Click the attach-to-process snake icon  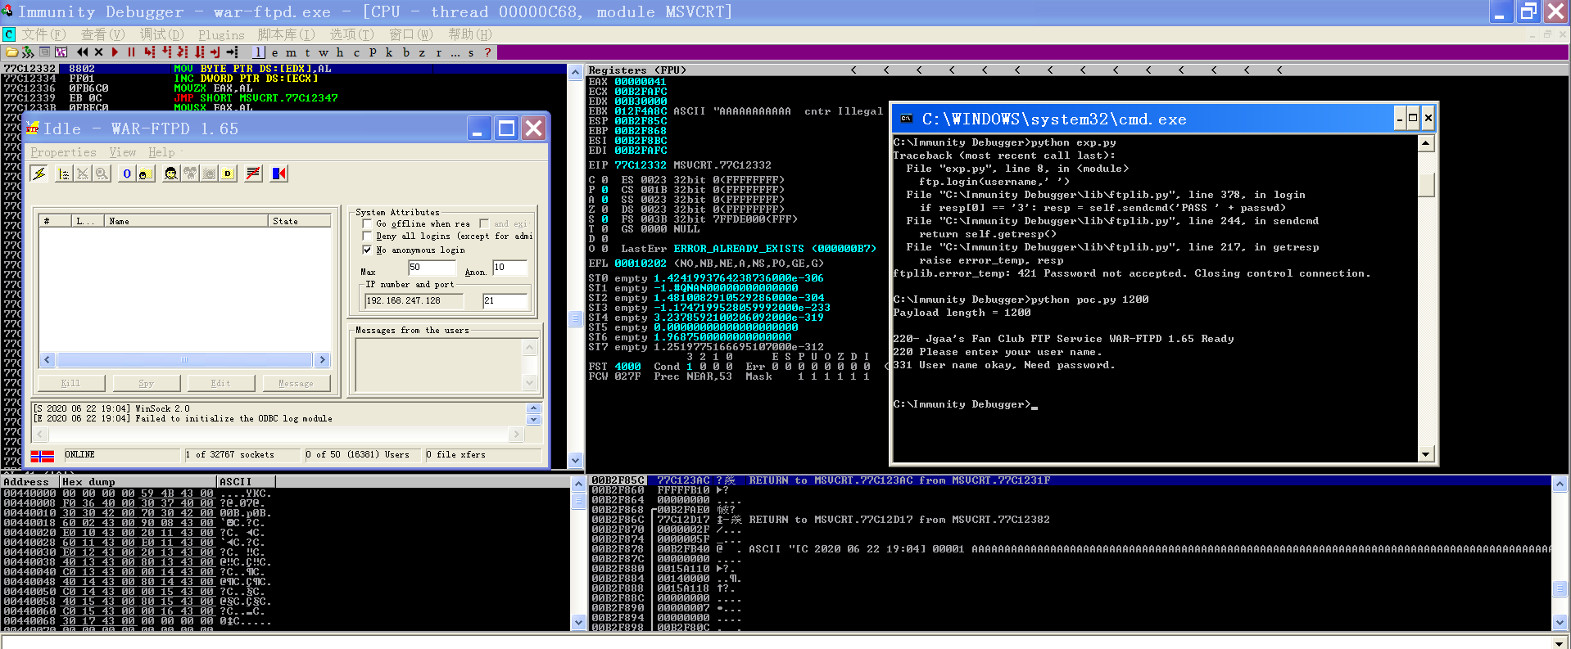tap(28, 52)
